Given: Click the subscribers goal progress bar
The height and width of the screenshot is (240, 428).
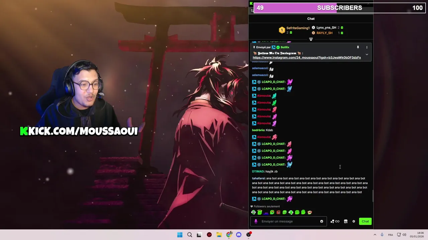Looking at the screenshot, I should pyautogui.click(x=339, y=8).
